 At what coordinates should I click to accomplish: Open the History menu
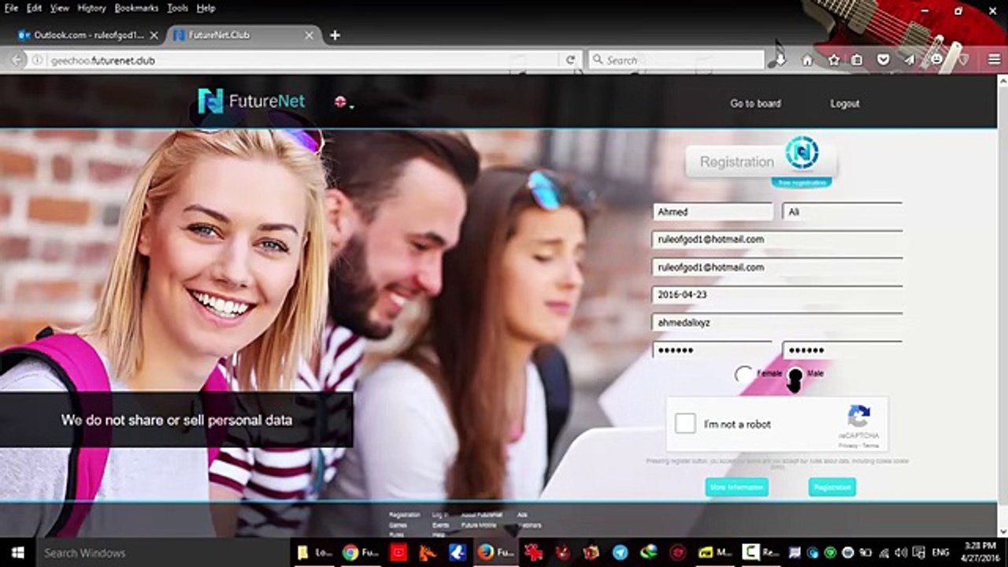click(x=91, y=8)
